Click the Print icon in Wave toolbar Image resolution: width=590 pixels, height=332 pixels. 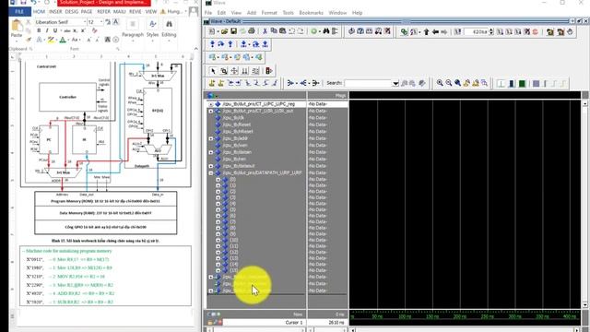point(252,31)
